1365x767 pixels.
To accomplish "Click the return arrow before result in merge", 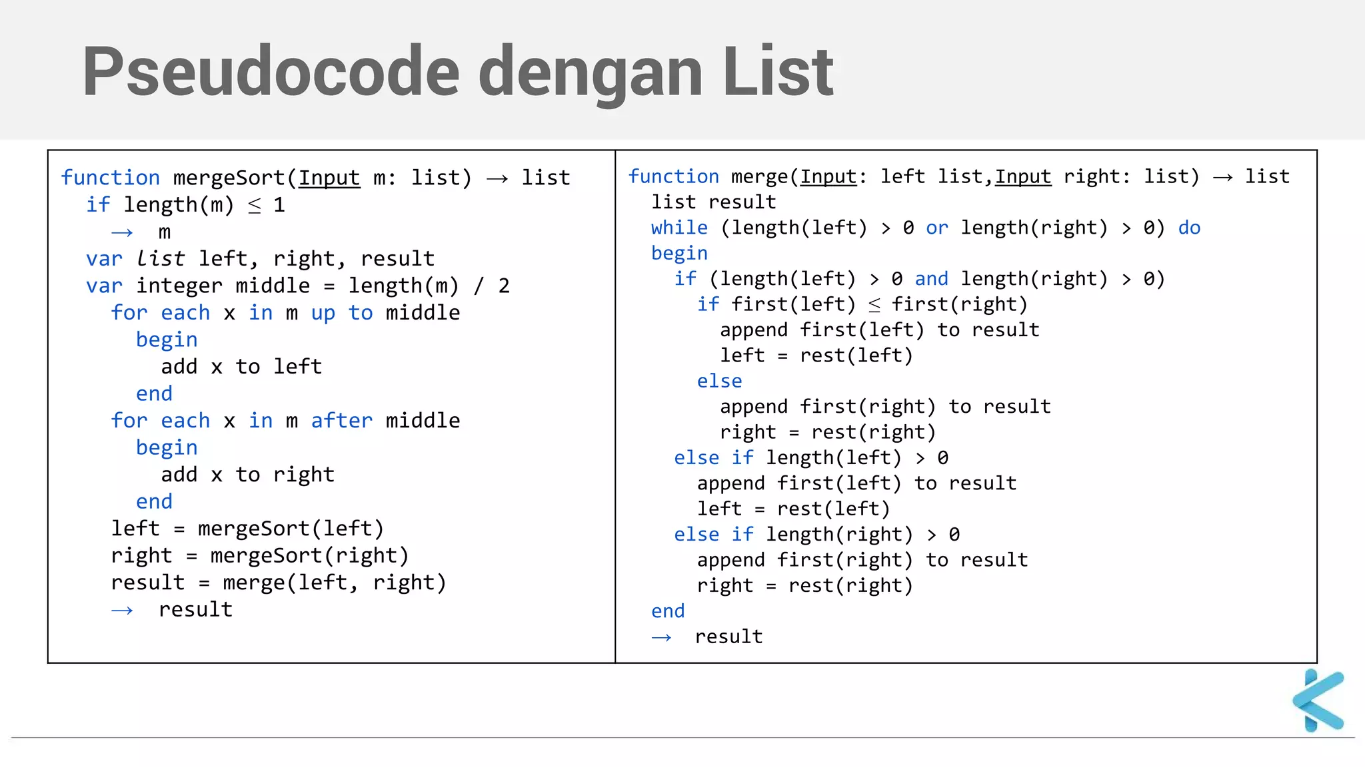I will [661, 637].
